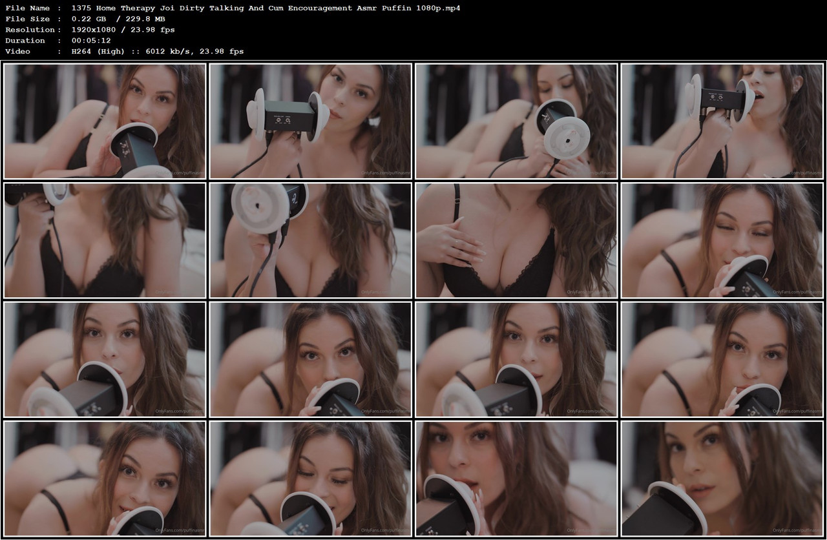Open the last thumbnail in the third row
827x540 pixels.
(722, 359)
